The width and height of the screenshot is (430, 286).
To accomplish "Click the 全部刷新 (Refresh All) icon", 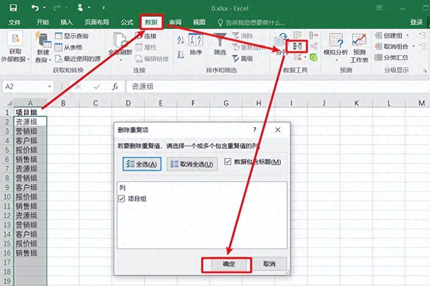I will [120, 40].
